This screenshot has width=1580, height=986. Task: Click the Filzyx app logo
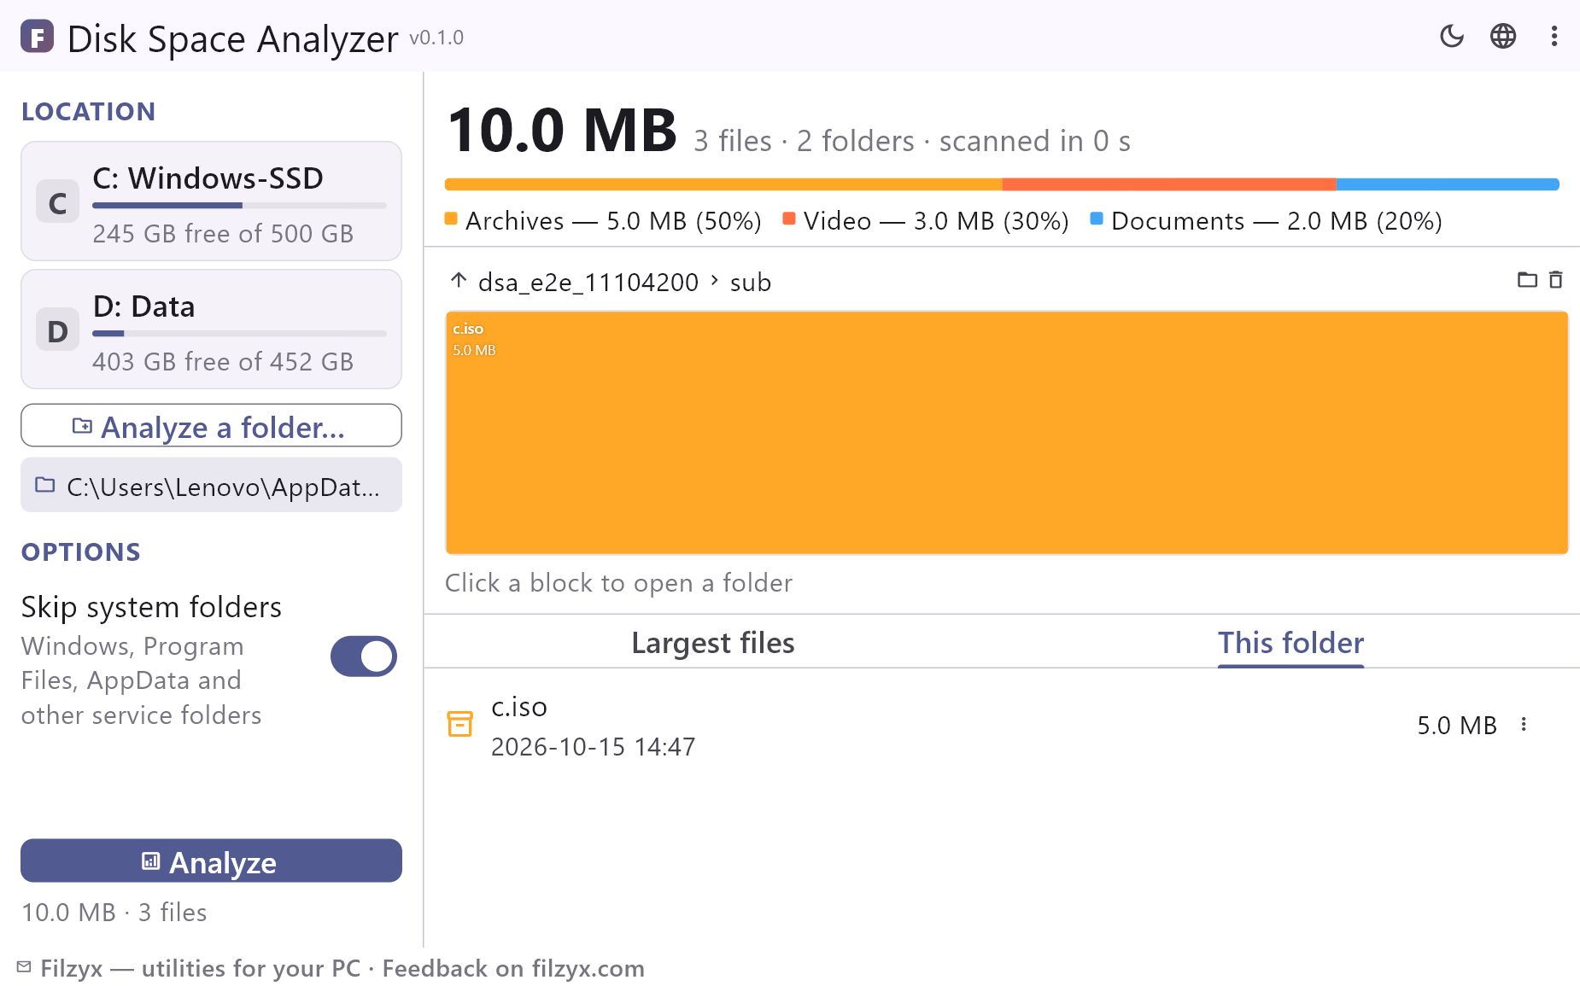click(x=37, y=37)
